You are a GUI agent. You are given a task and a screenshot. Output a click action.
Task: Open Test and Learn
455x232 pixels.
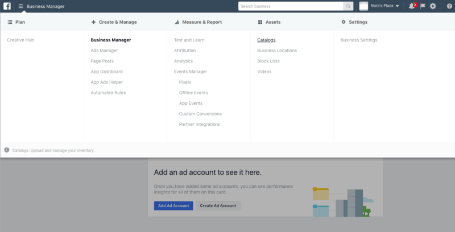click(x=189, y=40)
